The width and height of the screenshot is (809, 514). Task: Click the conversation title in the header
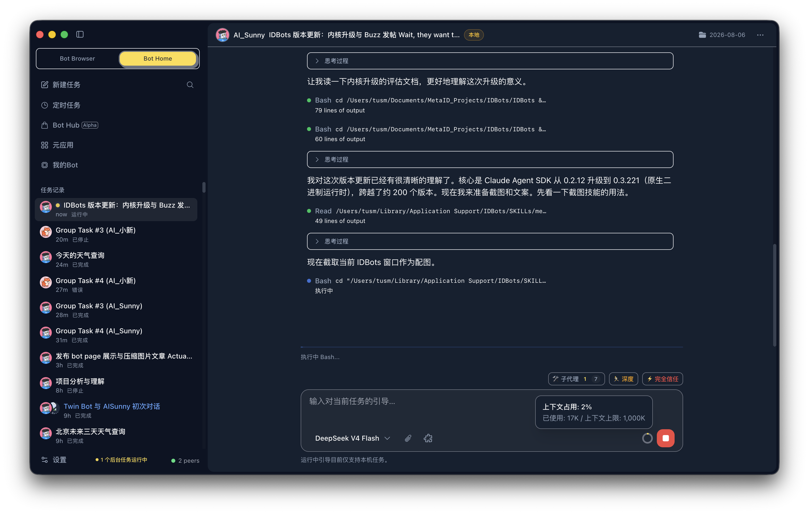click(x=364, y=35)
